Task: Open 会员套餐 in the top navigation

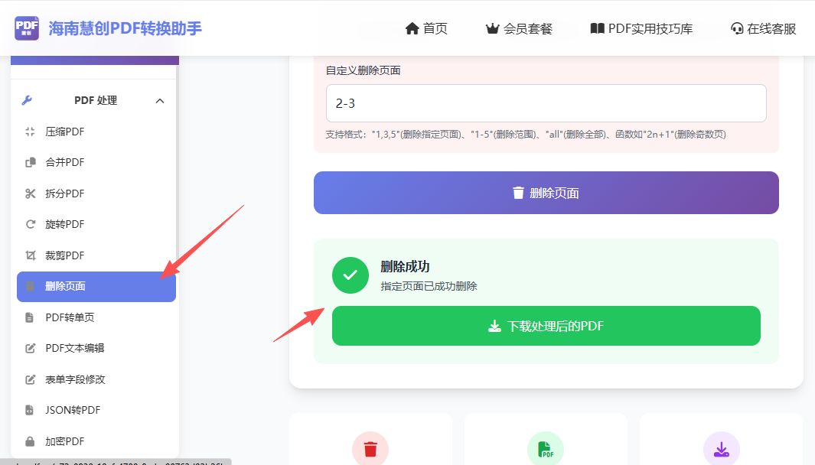Action: coord(519,28)
